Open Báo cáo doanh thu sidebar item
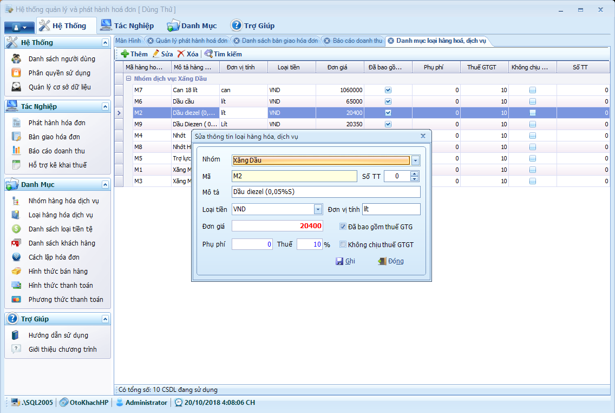The height and width of the screenshot is (413, 615). [56, 151]
